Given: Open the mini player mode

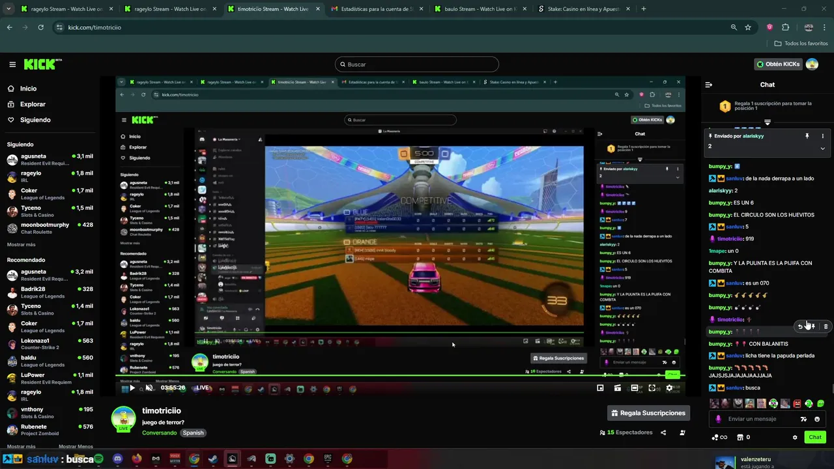Looking at the screenshot, I should (600, 388).
